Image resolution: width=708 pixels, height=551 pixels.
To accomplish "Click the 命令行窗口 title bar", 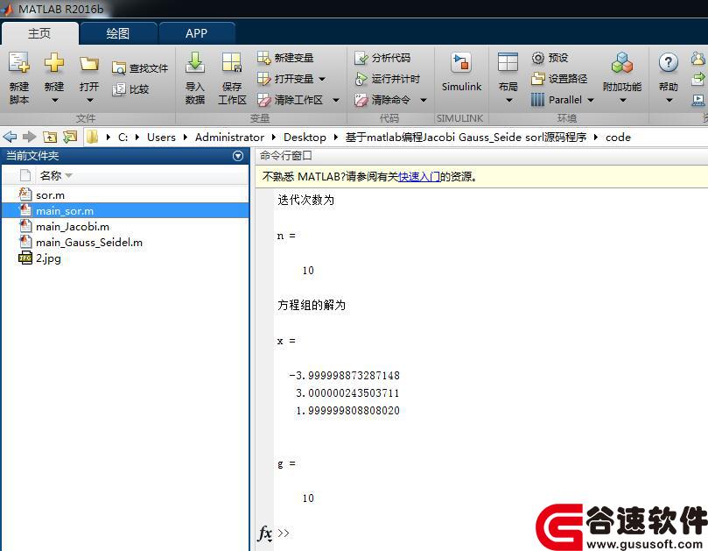I will pos(481,156).
